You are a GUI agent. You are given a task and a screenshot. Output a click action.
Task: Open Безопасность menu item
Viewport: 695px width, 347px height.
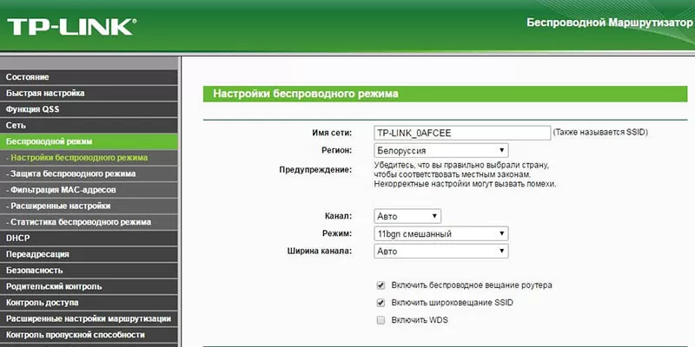[89, 271]
